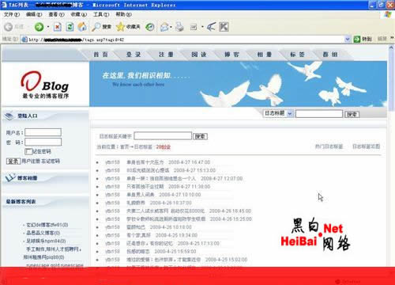Click the IE Back arrow button
The image size is (395, 285).
click(x=9, y=27)
